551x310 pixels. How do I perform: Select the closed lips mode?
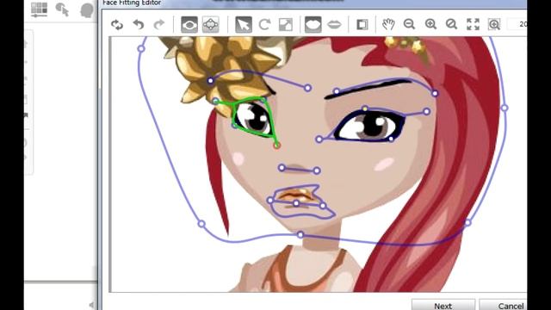[334, 25]
